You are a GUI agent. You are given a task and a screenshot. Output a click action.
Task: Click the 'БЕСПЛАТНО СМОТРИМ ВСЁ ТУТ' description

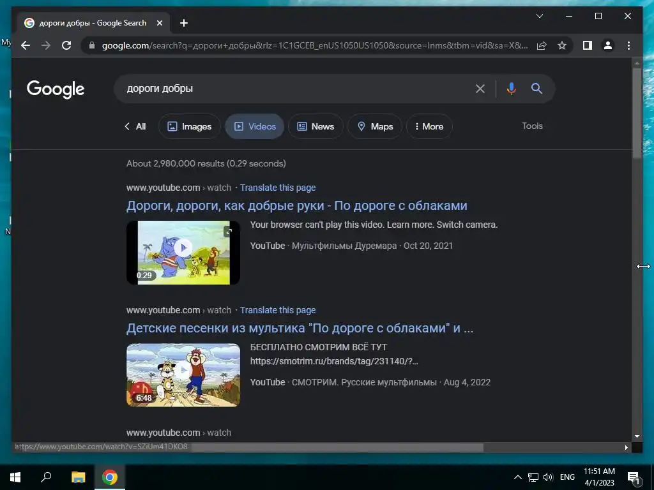point(319,347)
